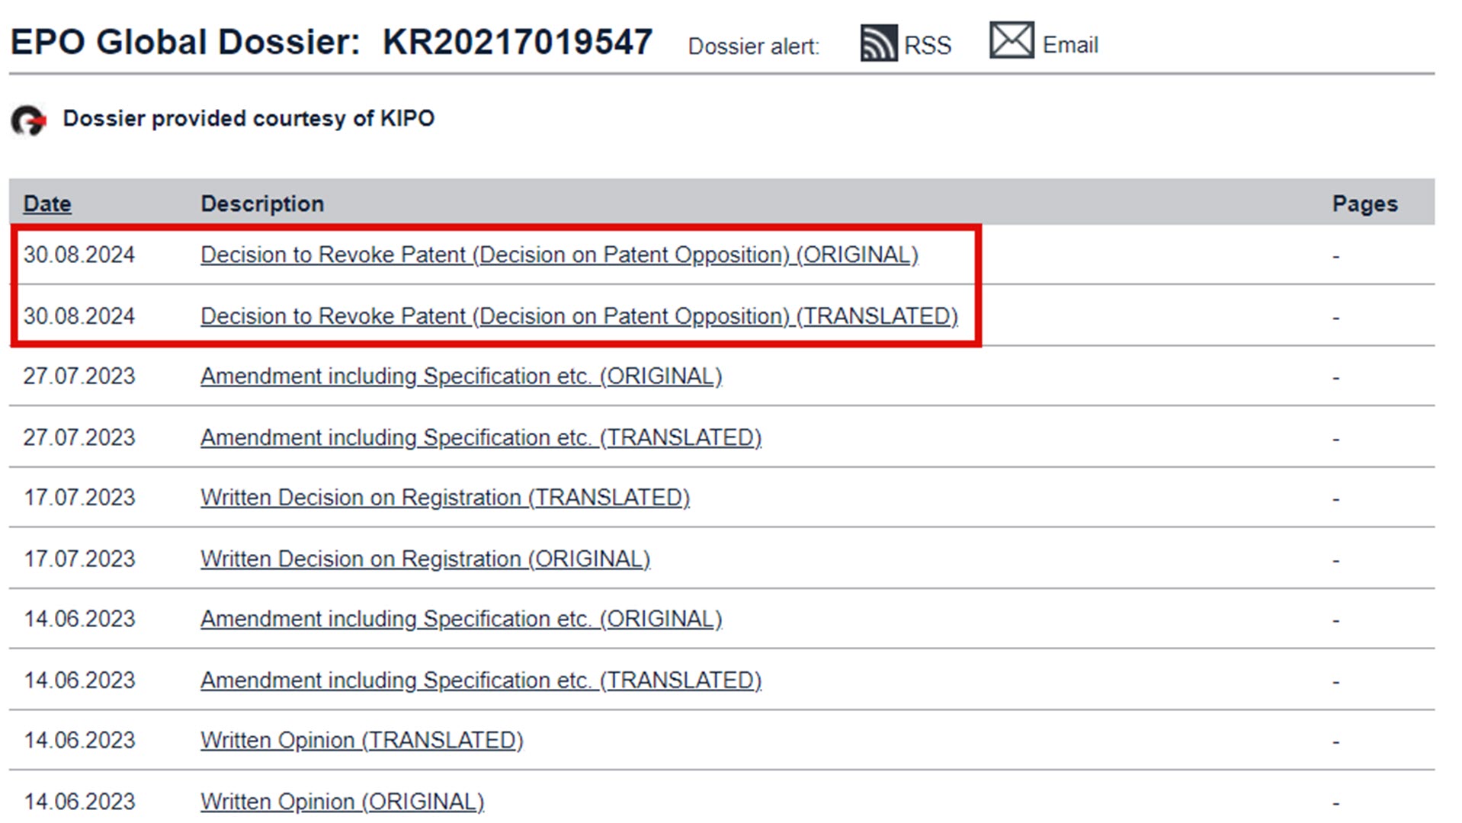Open Decision to Revoke Patent (TRANSLATED)
Screen dimensions: 1462x823
pyautogui.click(x=579, y=315)
